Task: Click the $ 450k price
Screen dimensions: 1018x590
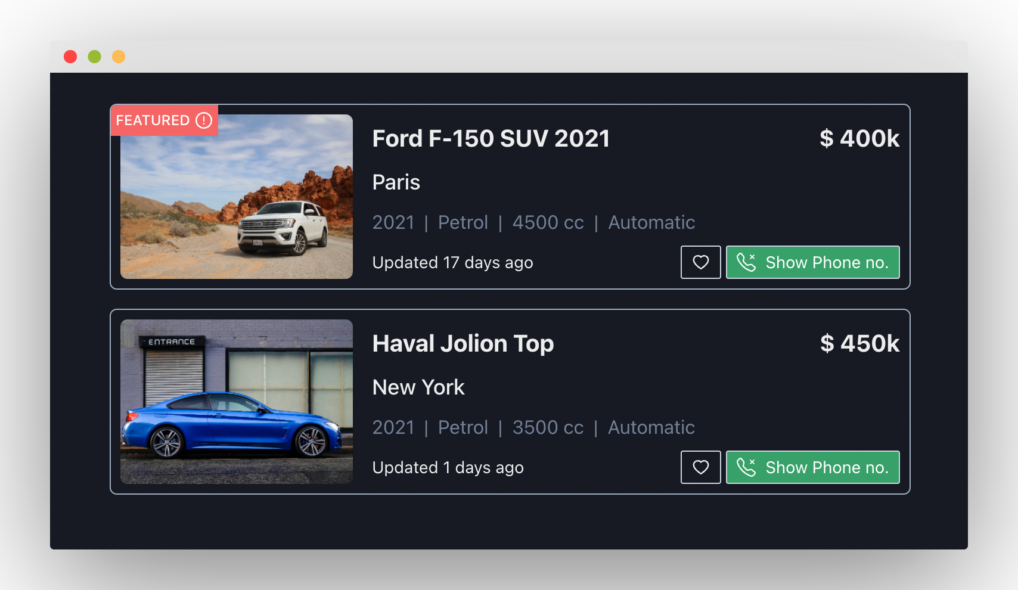Action: (x=859, y=344)
